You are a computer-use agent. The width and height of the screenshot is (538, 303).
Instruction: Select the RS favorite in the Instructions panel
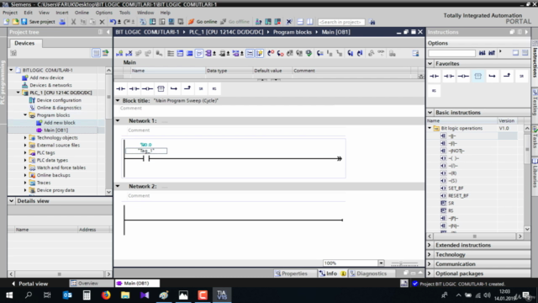pos(434,91)
